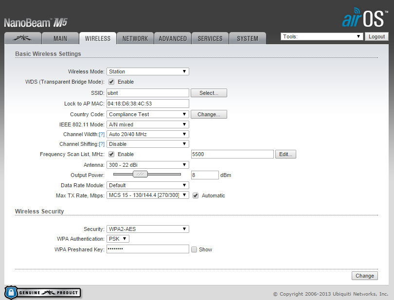
Task: Open the Tools dropdown menu
Action: (322, 36)
